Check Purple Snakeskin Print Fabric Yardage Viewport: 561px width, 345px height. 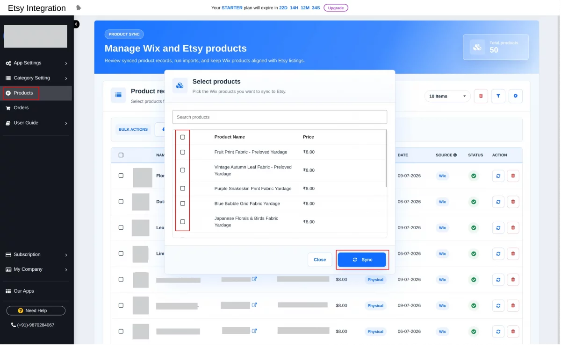[182, 189]
